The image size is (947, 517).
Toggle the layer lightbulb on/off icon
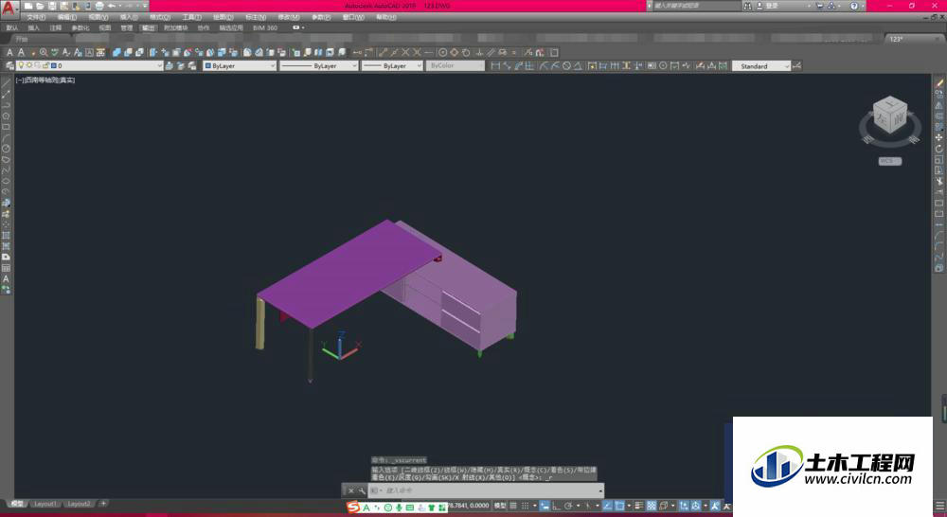[x=21, y=65]
